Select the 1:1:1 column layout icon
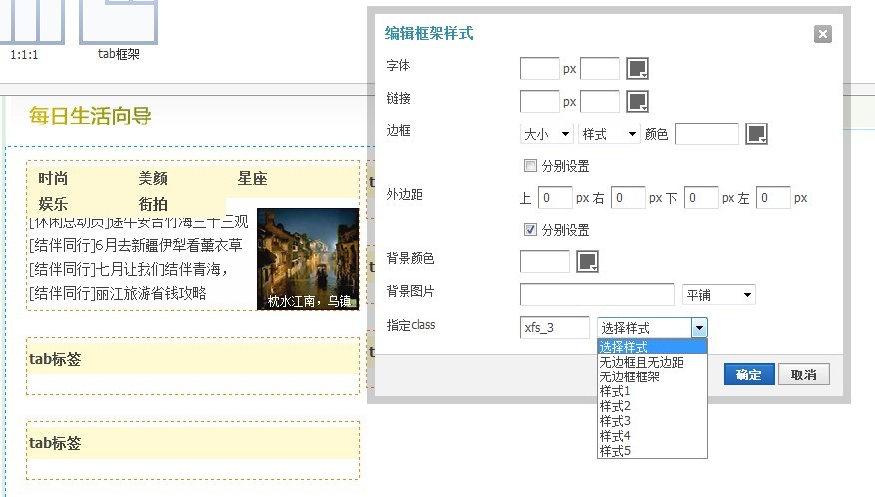The width and height of the screenshot is (875, 497). [x=31, y=21]
